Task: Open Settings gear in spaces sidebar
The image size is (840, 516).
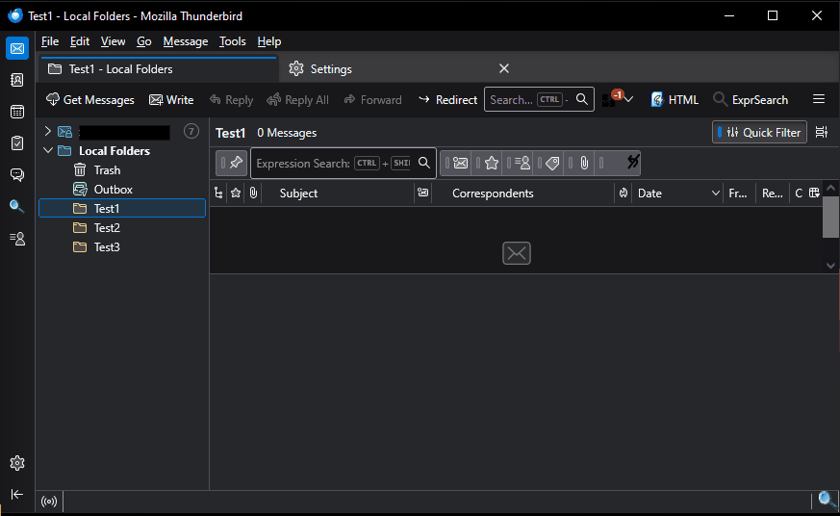Action: point(17,463)
